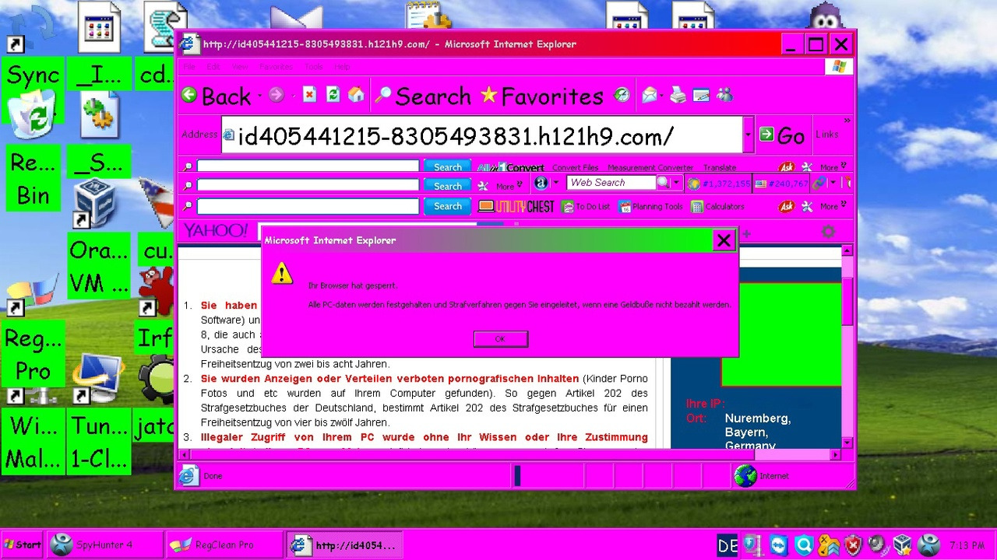Image resolution: width=997 pixels, height=560 pixels.
Task: Open the To Do List tool
Action: [x=586, y=206]
